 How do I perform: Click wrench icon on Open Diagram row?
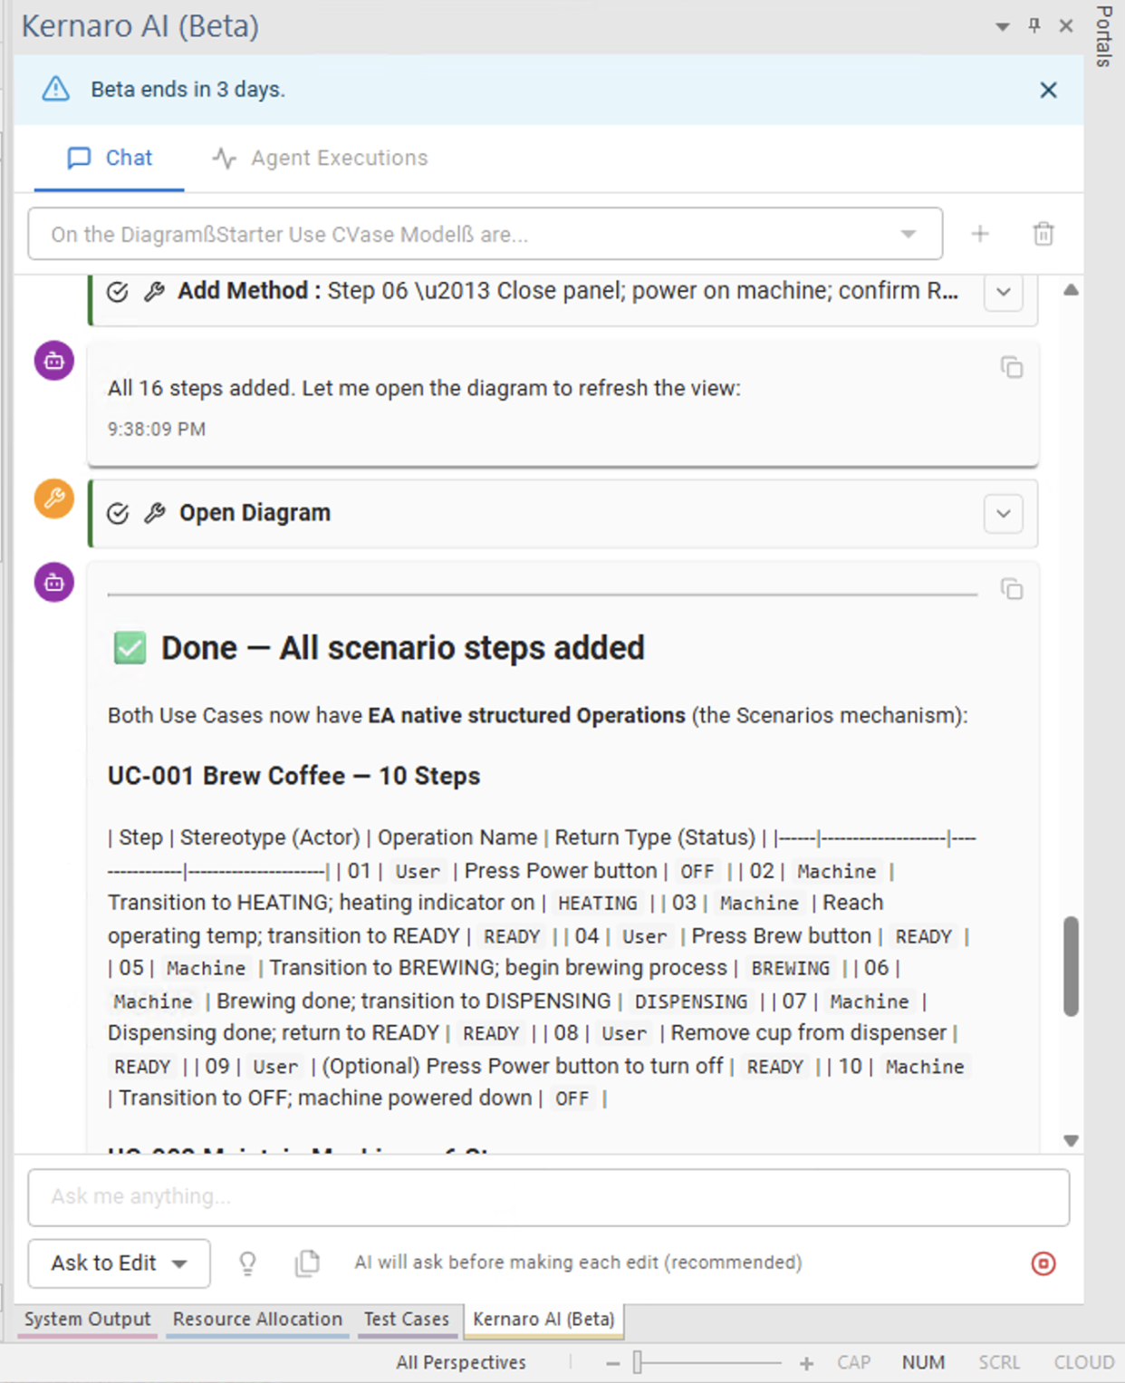pos(155,513)
